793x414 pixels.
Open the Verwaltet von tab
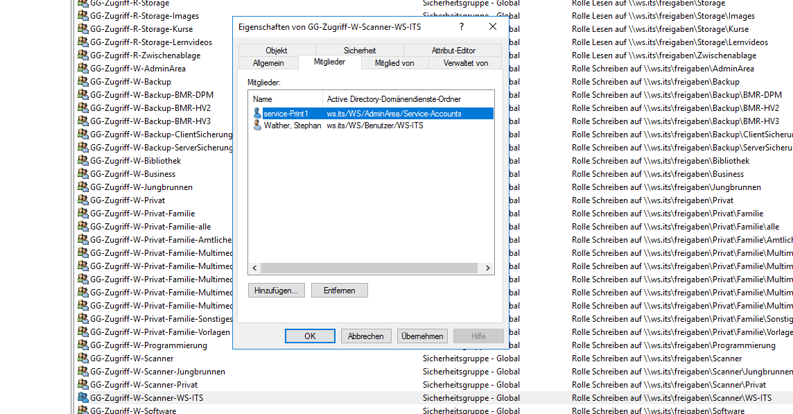coord(465,62)
